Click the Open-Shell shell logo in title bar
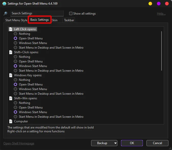 pyautogui.click(x=4, y=4)
